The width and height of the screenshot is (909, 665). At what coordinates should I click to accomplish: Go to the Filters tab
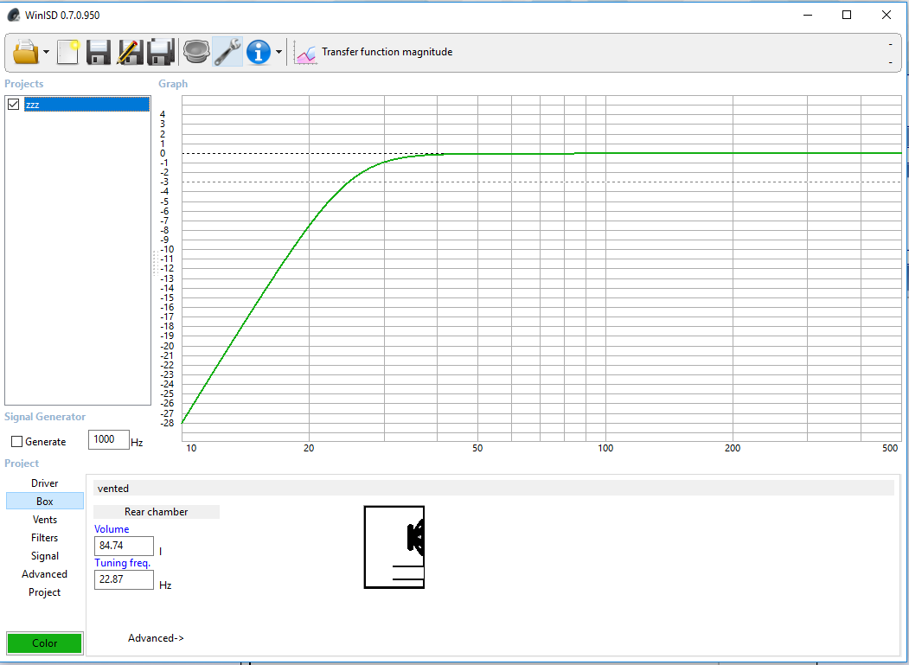tap(45, 538)
